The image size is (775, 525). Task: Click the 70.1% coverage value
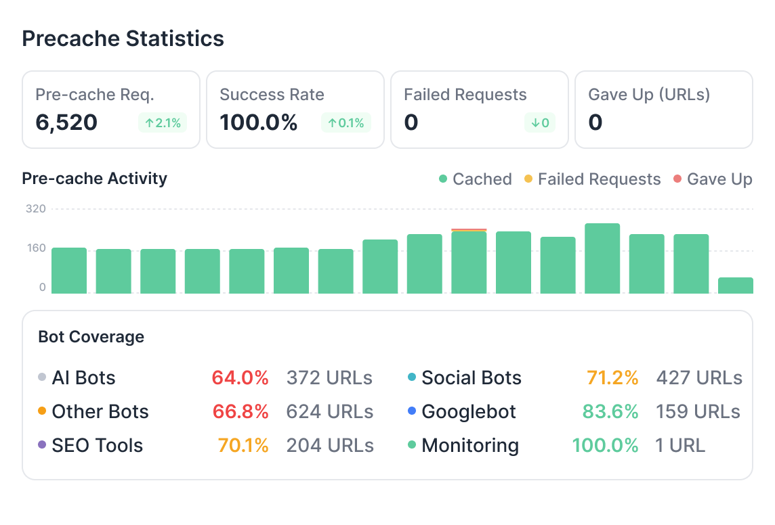(x=243, y=446)
